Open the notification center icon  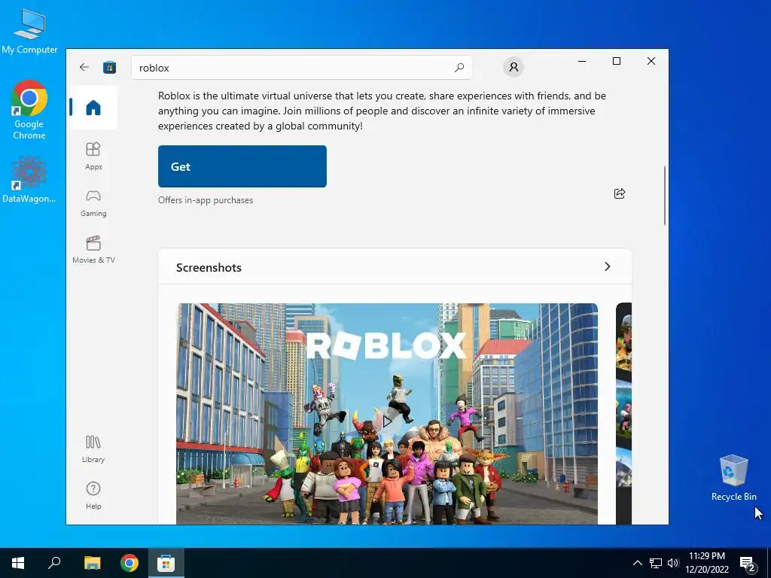[748, 564]
